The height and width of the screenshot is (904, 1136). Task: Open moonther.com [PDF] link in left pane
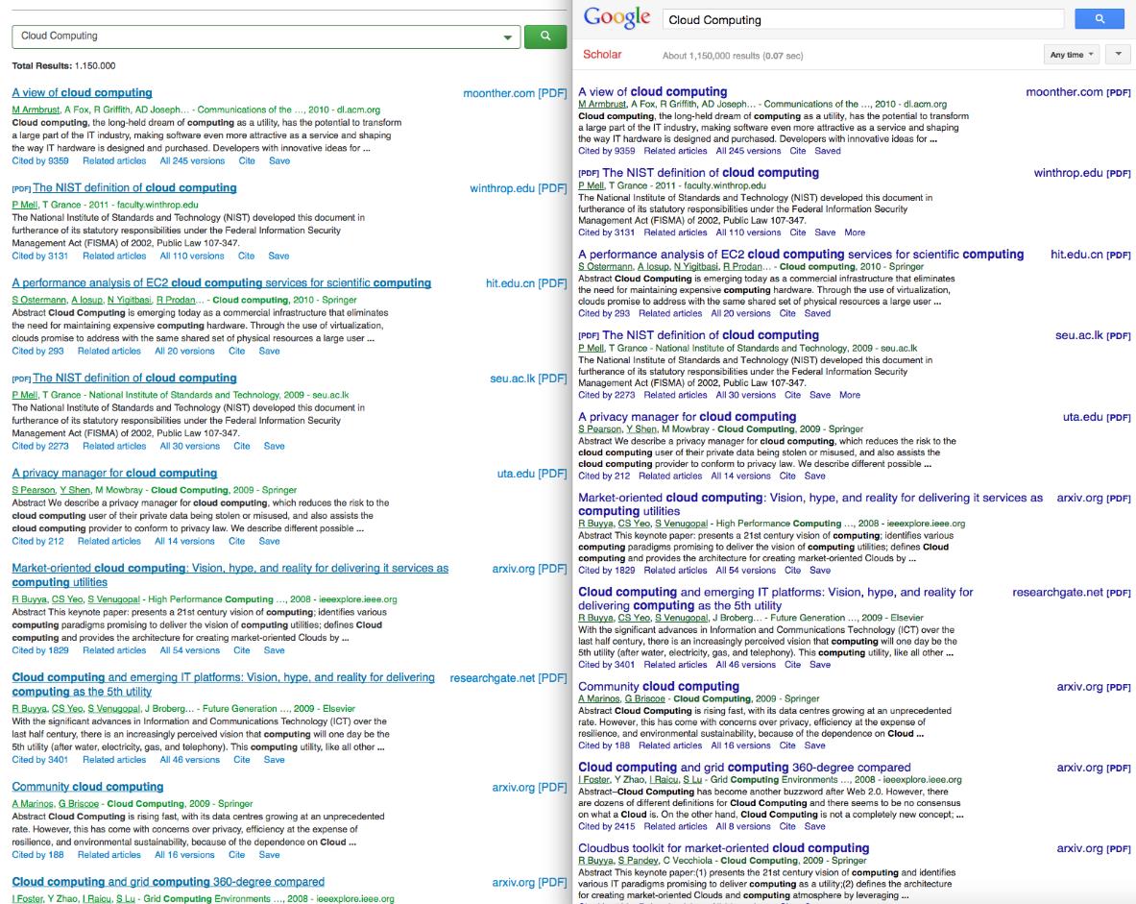pyautogui.click(x=515, y=93)
